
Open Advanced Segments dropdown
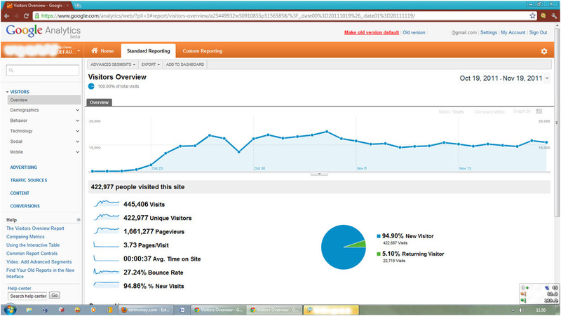(x=113, y=64)
